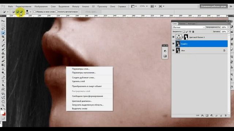The height and width of the screenshot is (131, 234).
Task: Select the Eyedropper tool
Action: [3, 40]
